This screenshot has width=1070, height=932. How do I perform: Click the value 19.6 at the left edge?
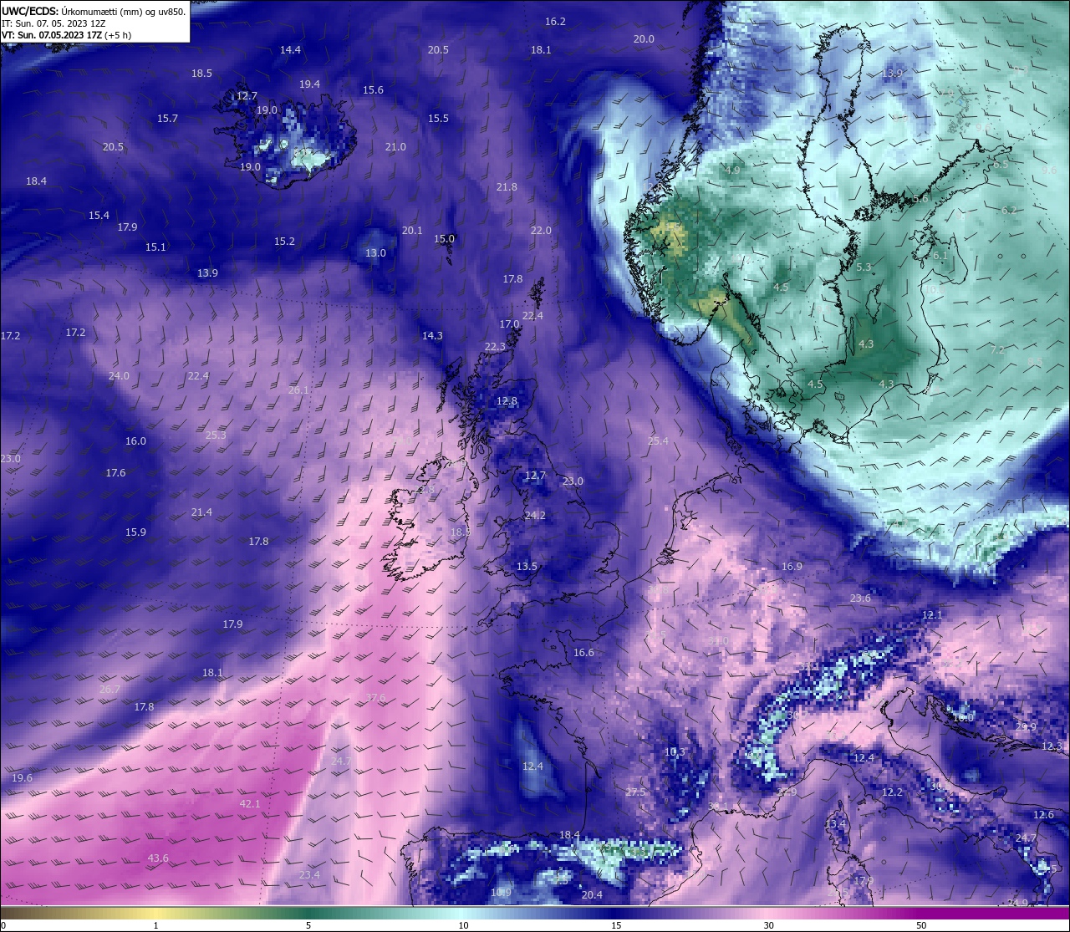pos(22,778)
